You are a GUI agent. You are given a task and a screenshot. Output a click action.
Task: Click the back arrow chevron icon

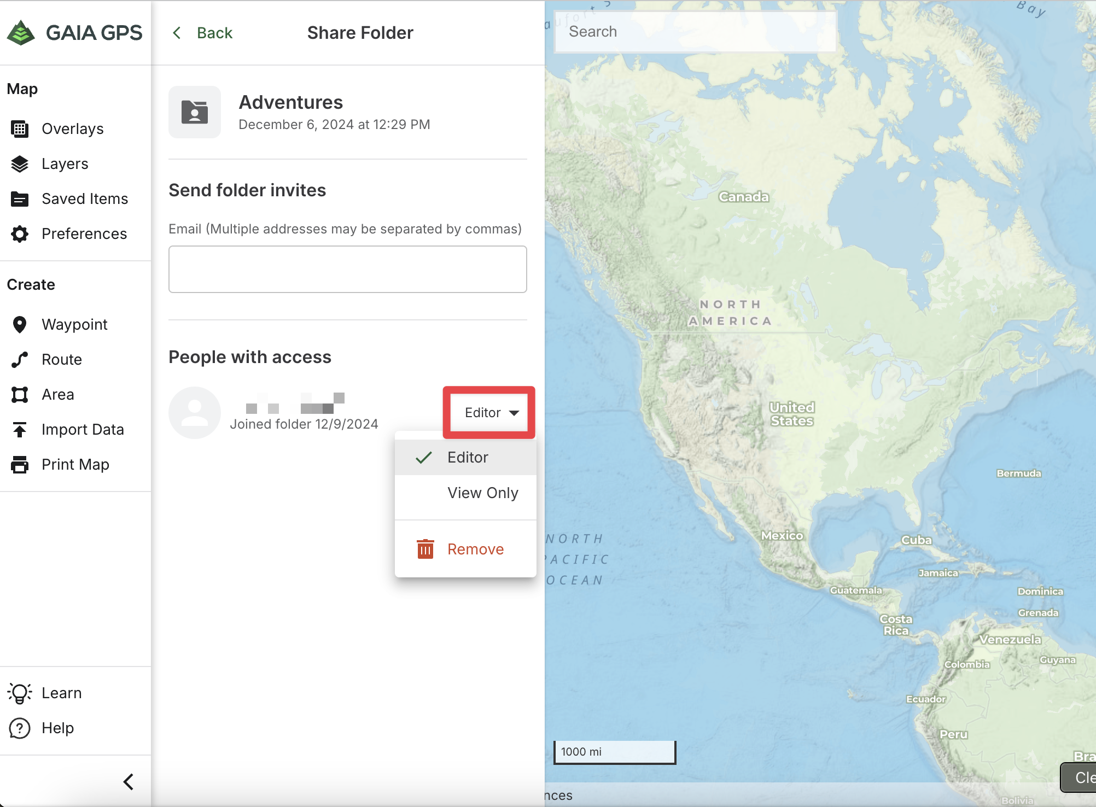177,33
